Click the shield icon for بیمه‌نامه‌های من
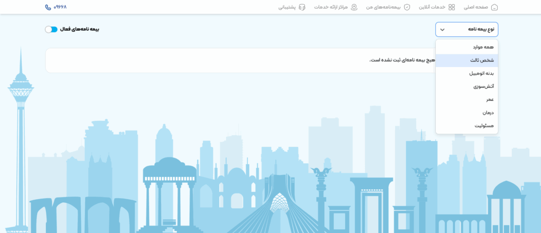The width and height of the screenshot is (541, 233). coord(407,7)
